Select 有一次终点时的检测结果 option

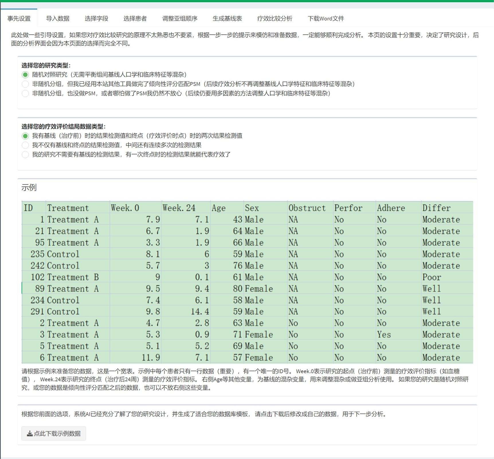[25, 155]
